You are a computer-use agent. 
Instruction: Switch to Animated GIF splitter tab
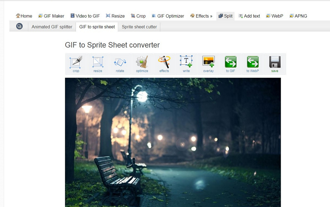click(x=52, y=27)
